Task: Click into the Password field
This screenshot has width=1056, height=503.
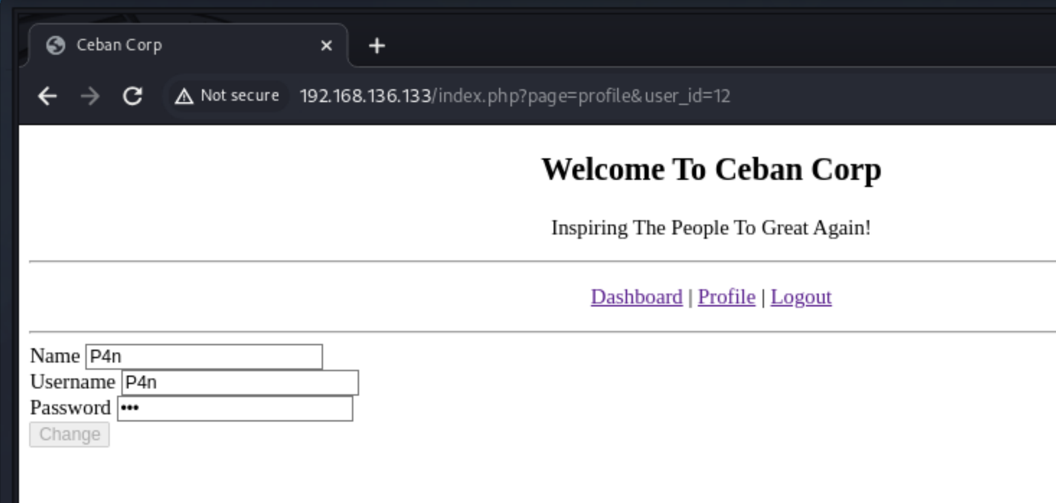Action: coord(235,409)
